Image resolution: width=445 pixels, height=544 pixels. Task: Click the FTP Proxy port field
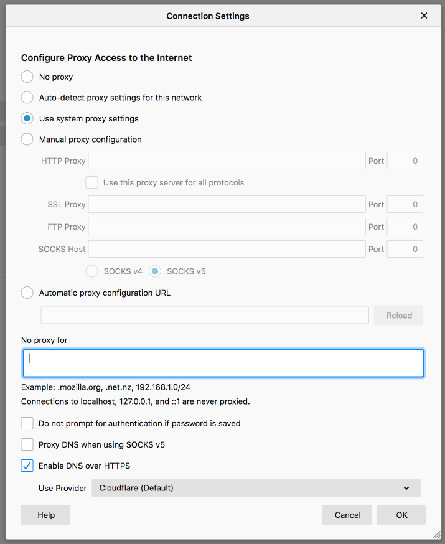[x=405, y=227]
